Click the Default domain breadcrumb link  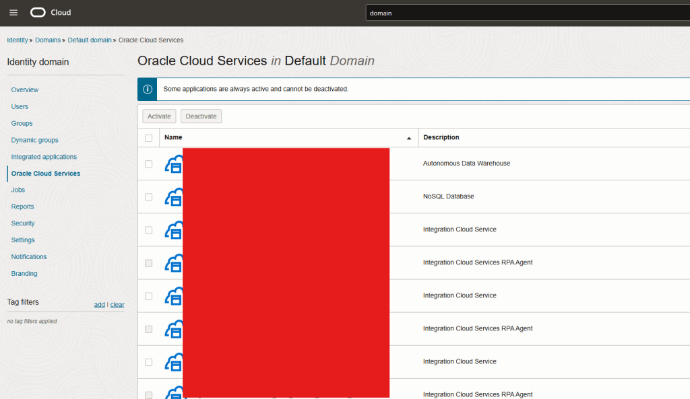90,40
